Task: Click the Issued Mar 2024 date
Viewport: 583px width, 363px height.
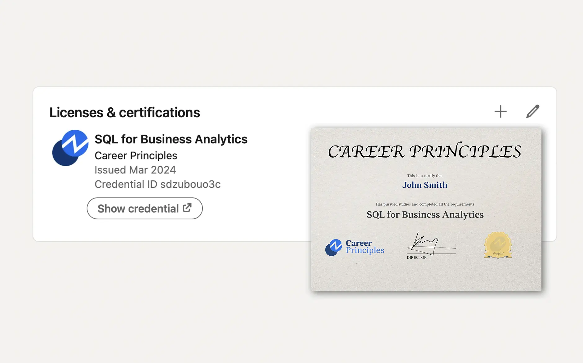Action: click(x=135, y=170)
